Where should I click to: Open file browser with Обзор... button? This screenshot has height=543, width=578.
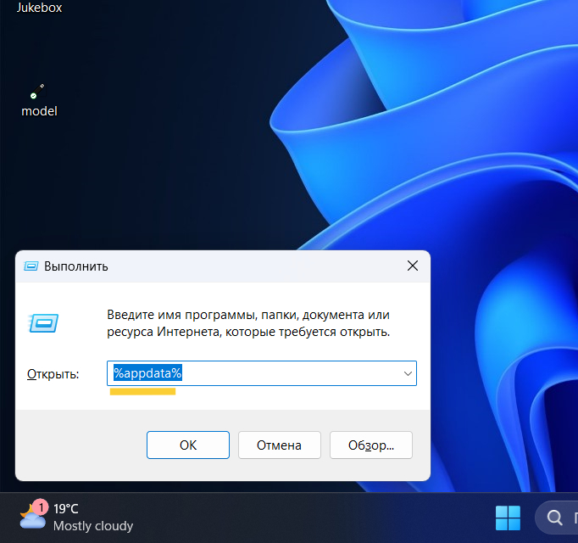(371, 445)
